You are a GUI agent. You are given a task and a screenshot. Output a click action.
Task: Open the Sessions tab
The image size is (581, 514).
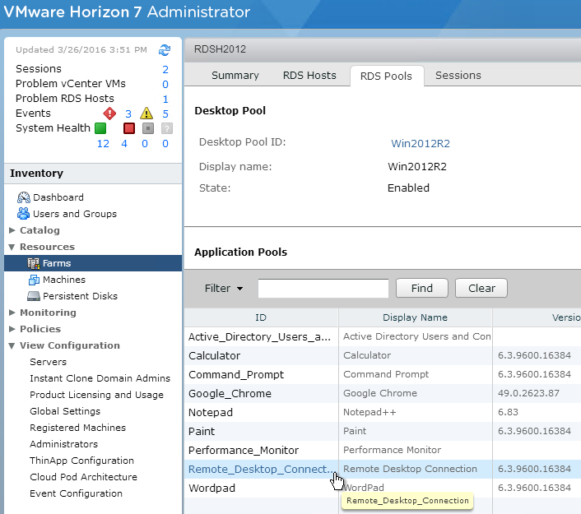458,75
